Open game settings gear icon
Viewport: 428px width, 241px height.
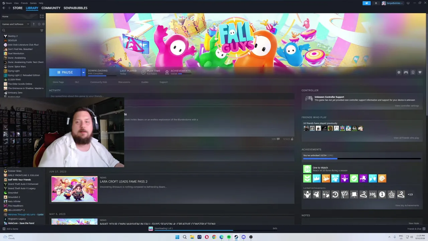[399, 72]
